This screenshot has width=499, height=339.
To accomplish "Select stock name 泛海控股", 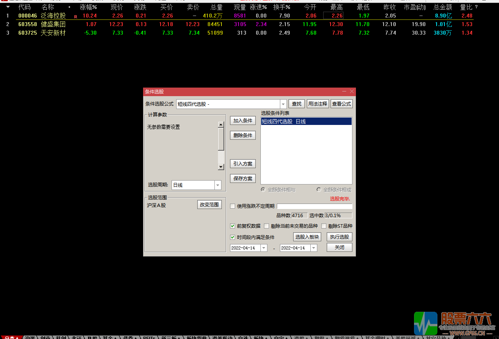I will (53, 16).
